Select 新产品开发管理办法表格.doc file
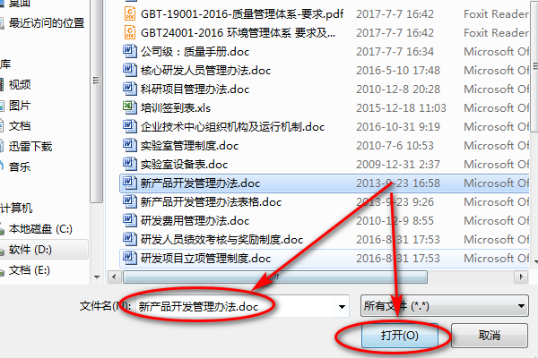538x358 pixels. click(325, 201)
